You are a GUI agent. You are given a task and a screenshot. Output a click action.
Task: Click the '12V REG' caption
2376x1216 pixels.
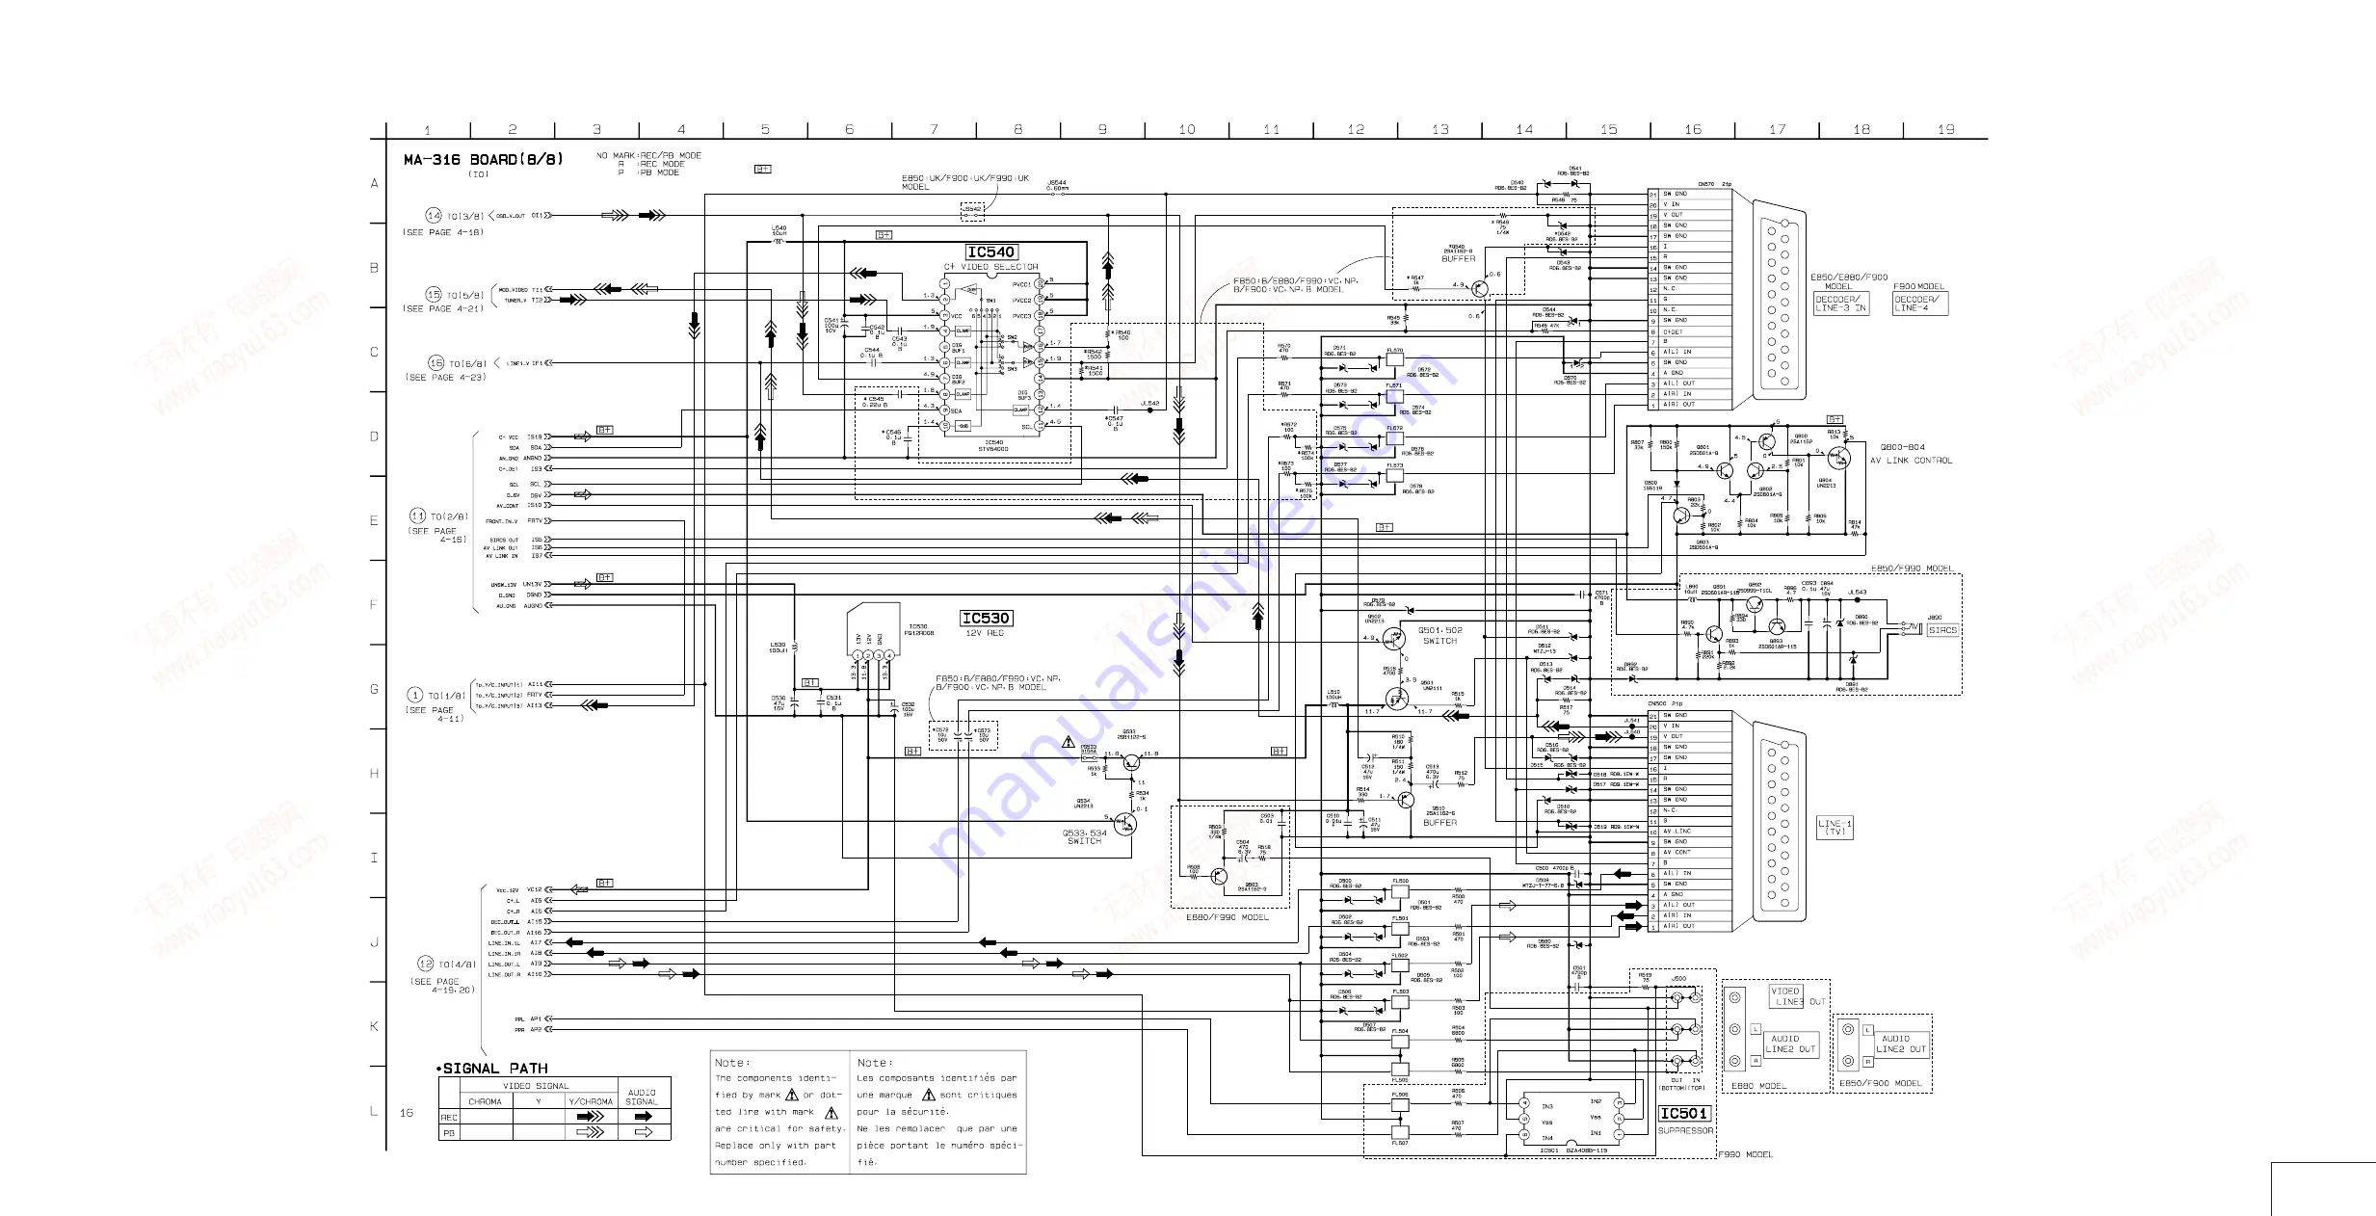click(x=985, y=633)
